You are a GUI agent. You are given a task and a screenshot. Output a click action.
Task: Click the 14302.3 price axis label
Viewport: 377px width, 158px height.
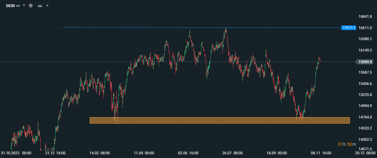[365, 139]
